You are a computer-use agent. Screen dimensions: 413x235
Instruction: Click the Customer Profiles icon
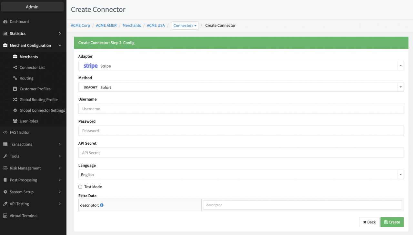[15, 89]
